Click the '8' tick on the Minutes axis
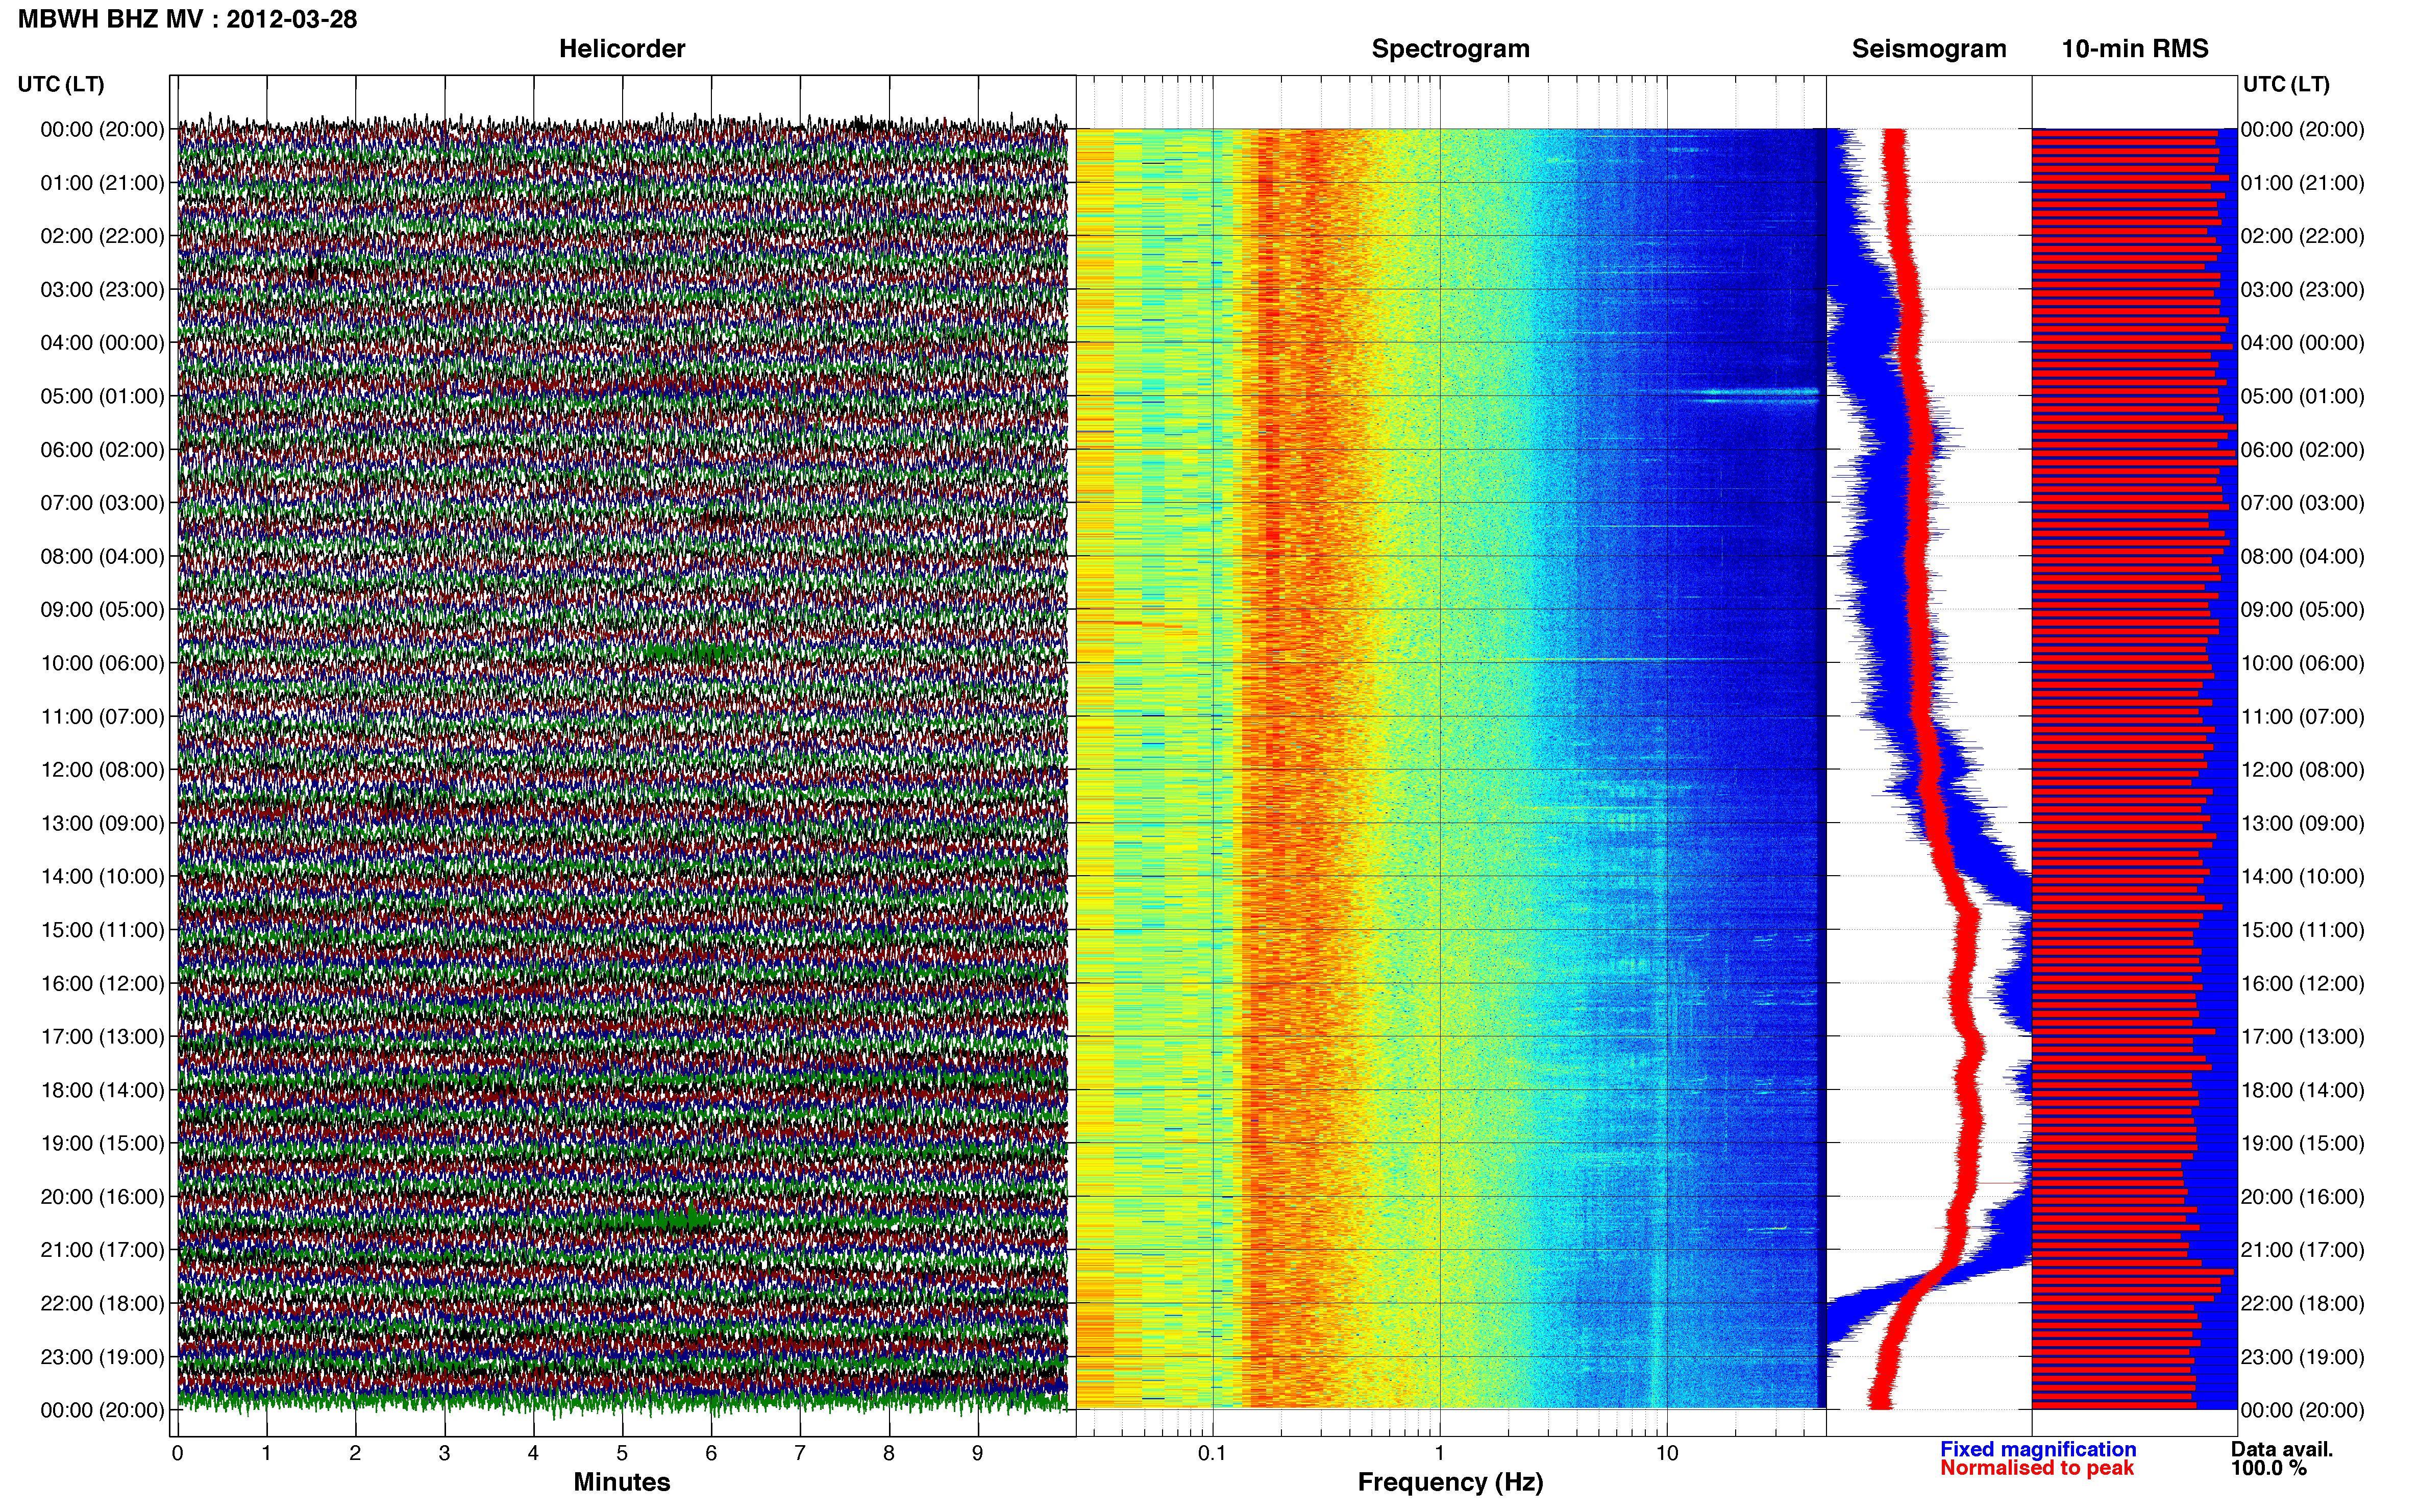The height and width of the screenshot is (1512, 2419). coord(889,1453)
